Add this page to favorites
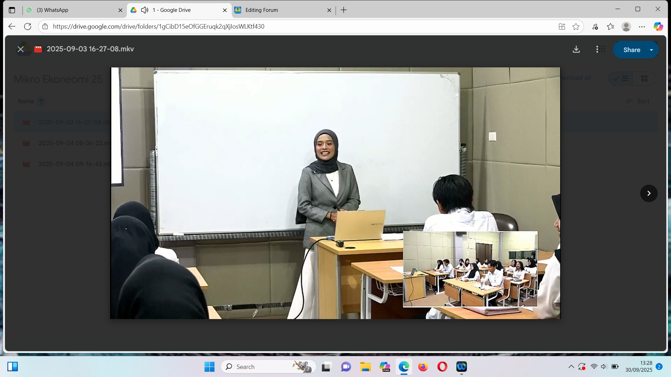The width and height of the screenshot is (671, 377). (576, 27)
